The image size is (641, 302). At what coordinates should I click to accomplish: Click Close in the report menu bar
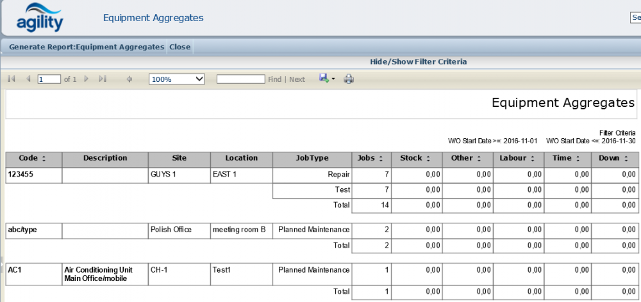click(180, 47)
